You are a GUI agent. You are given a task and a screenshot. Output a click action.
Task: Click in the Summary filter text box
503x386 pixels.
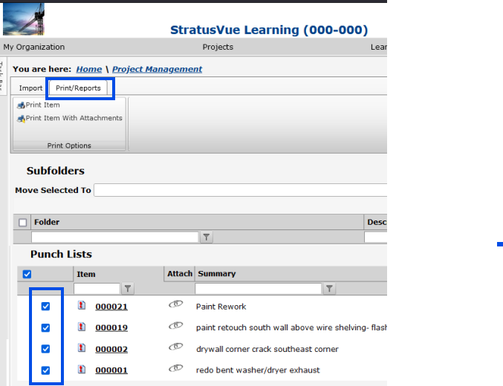(259, 289)
